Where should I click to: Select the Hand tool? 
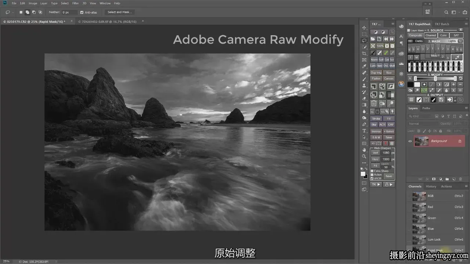pos(364,150)
